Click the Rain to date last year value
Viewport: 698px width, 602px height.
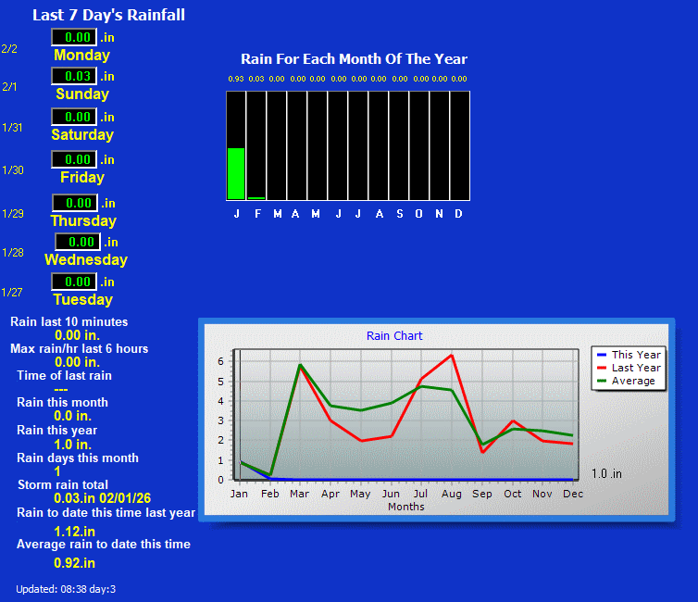74,532
